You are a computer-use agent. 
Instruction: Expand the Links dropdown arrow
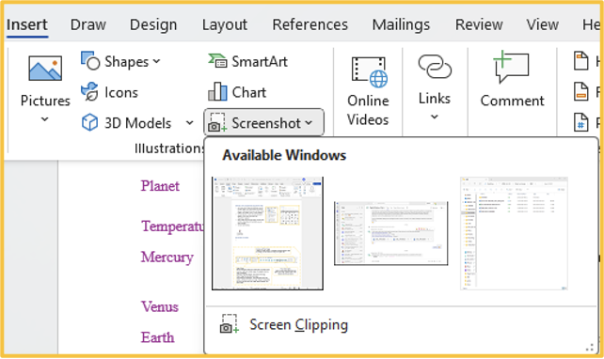(x=434, y=117)
